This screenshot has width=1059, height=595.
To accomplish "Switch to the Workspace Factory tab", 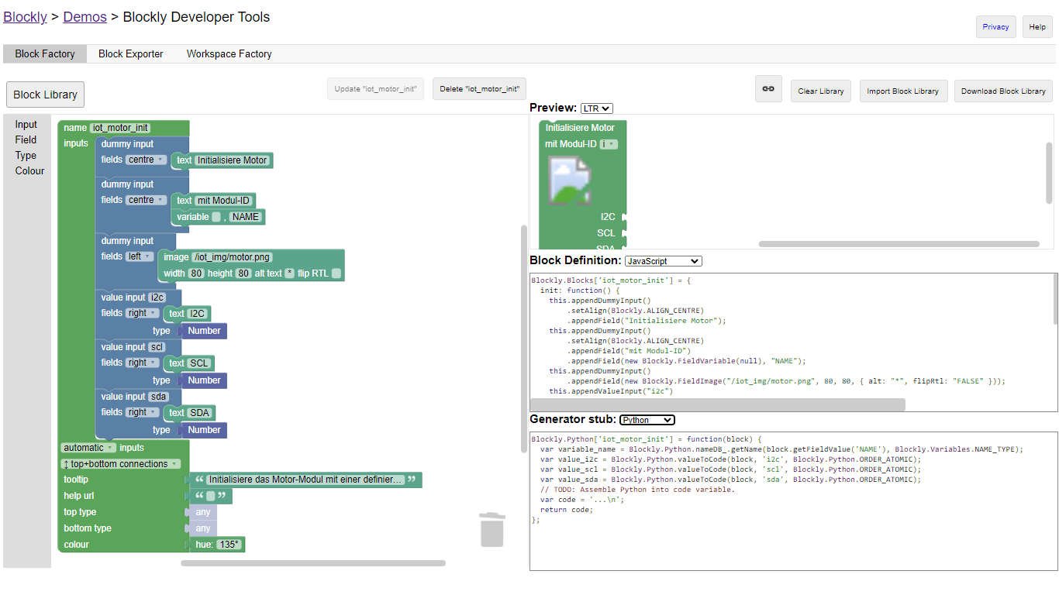I will click(x=229, y=54).
